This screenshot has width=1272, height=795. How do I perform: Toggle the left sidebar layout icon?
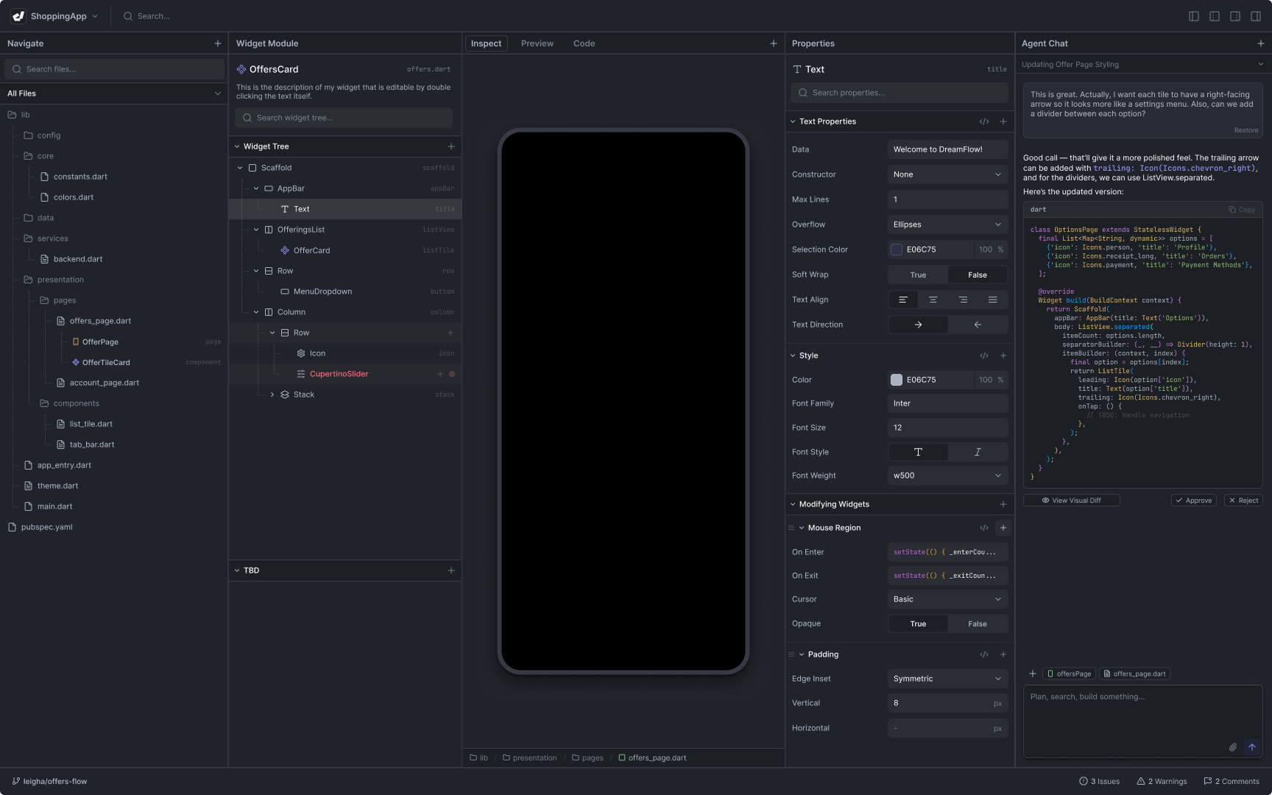[x=1194, y=16]
